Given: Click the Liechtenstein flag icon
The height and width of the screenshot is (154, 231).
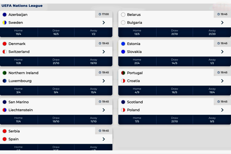Looking at the screenshot, I should click(5, 110).
